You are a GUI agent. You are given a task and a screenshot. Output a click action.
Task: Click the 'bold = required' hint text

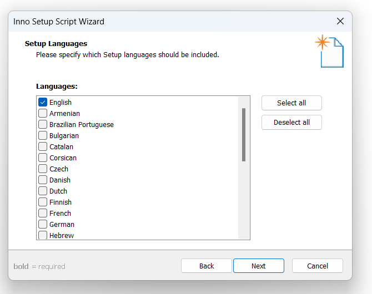(x=39, y=266)
